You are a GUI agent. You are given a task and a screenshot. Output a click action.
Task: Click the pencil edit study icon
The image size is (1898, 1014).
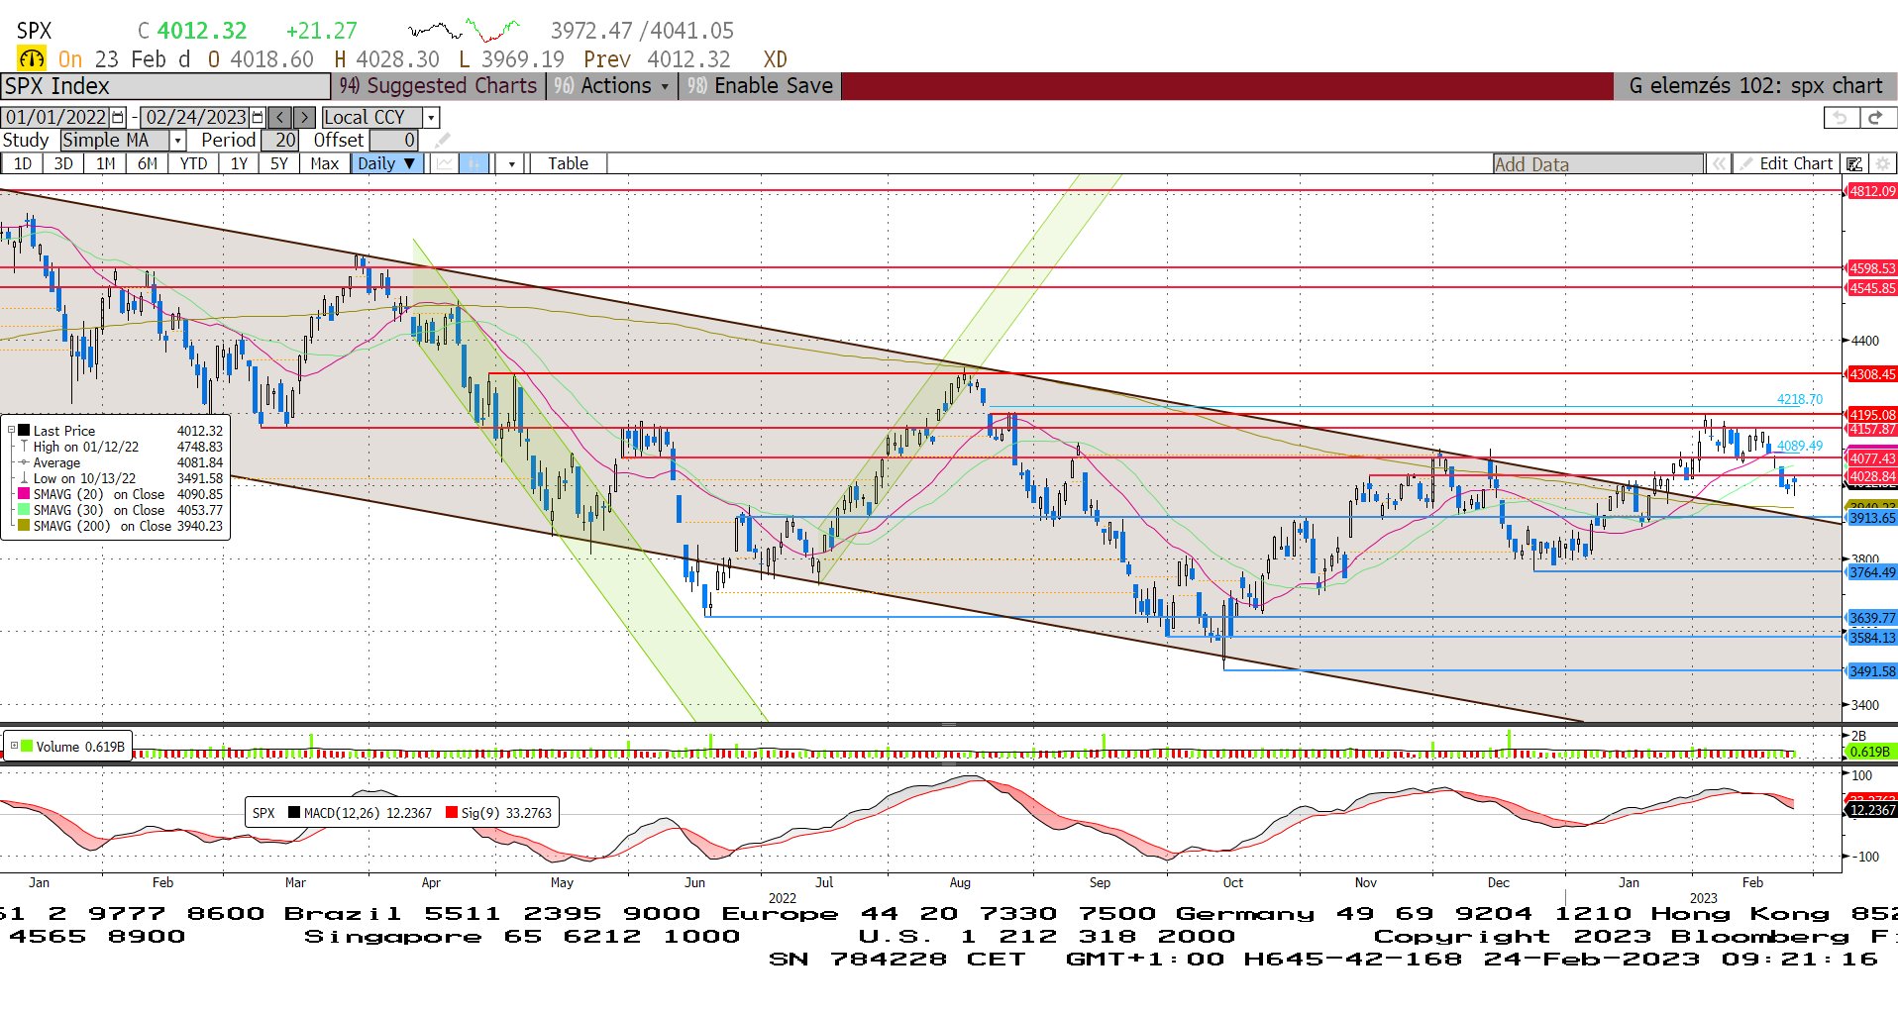[443, 141]
